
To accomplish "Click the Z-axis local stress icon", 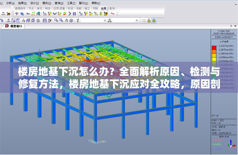I will point(96,14).
